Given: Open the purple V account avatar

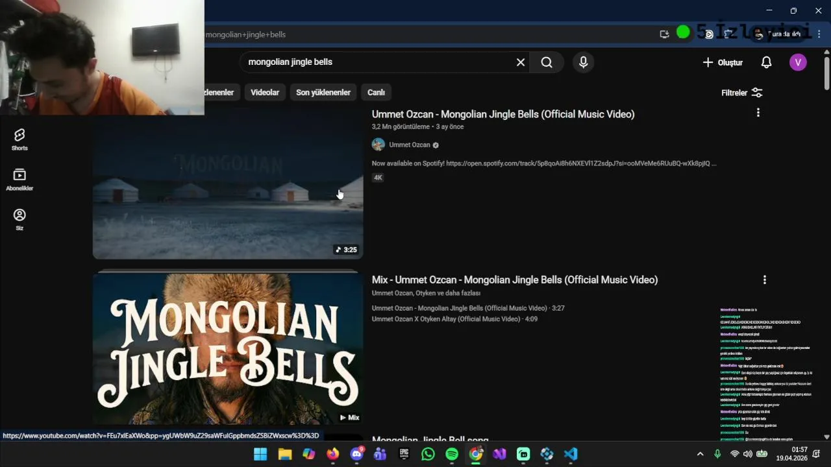Looking at the screenshot, I should point(798,62).
